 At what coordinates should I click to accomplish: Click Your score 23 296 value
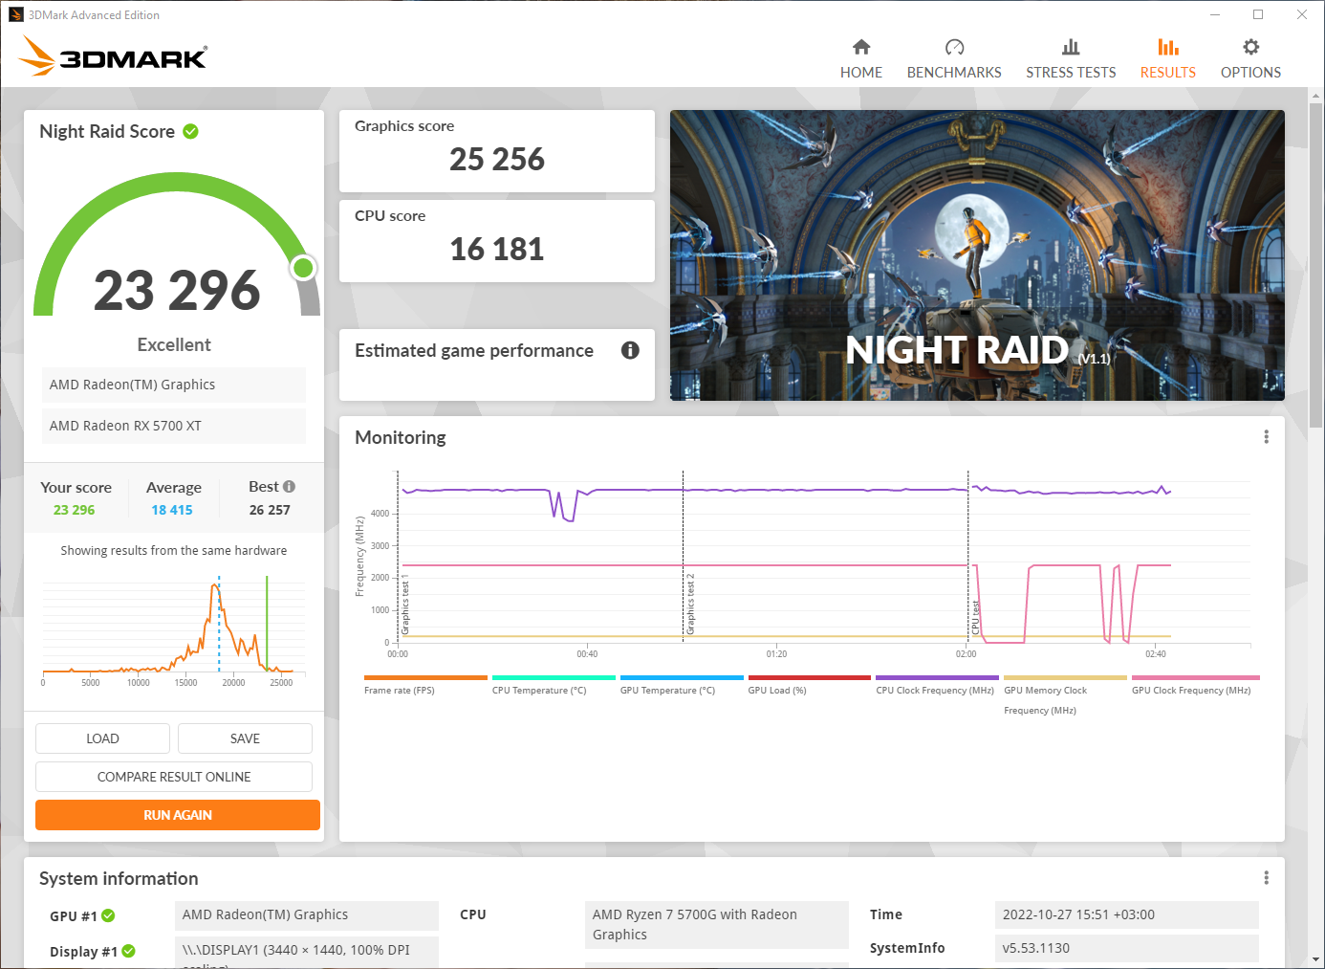(75, 510)
